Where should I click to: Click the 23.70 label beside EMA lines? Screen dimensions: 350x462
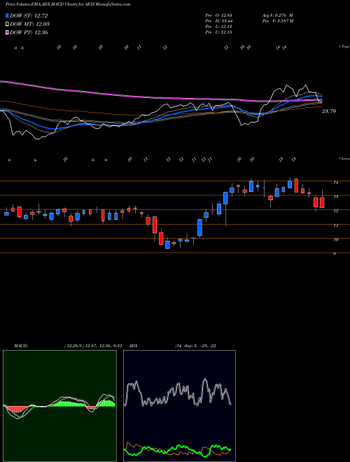(x=329, y=111)
